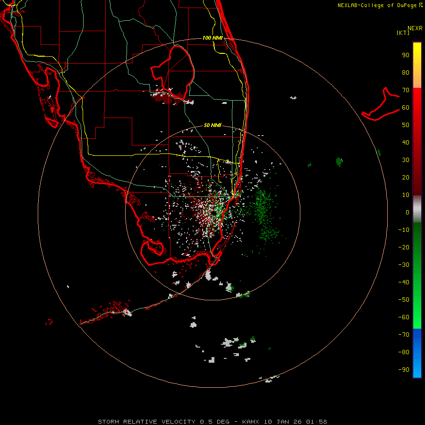
Task: Click the 100 NMI range ring label
Action: (x=213, y=38)
